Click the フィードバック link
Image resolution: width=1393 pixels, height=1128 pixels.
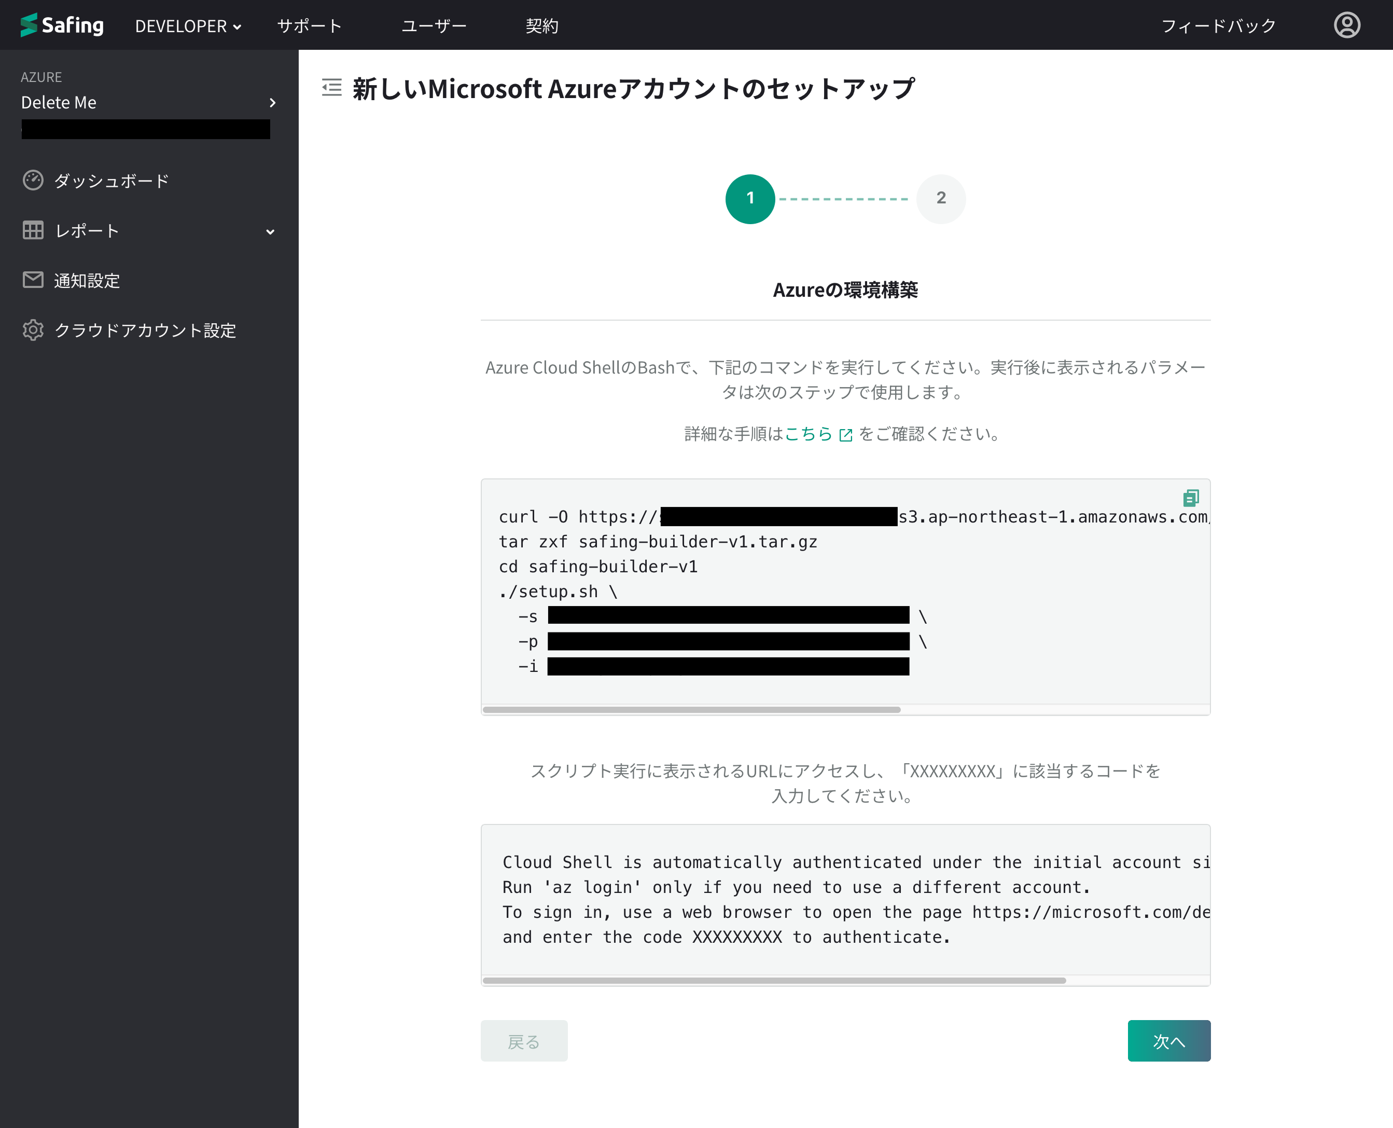[1218, 26]
